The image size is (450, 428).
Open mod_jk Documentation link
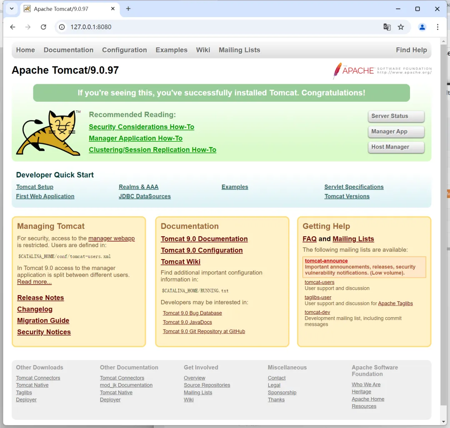click(x=126, y=385)
